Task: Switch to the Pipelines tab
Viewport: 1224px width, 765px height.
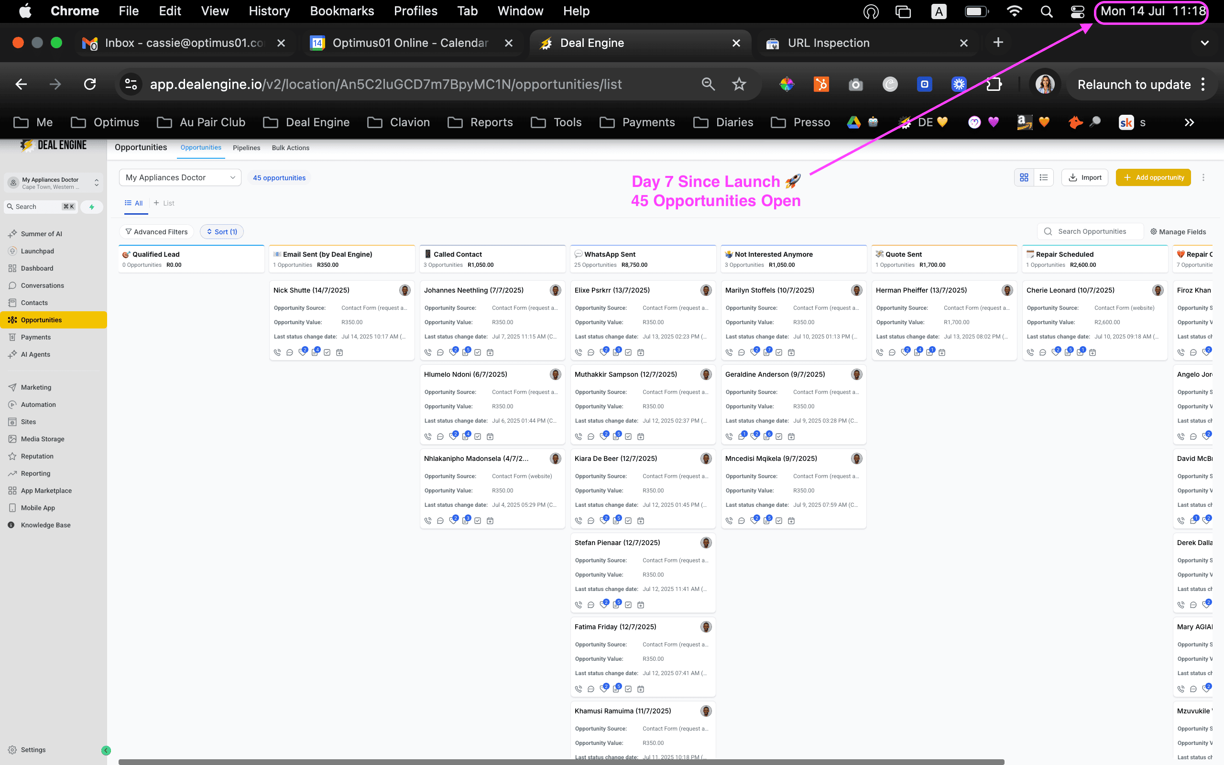Action: point(246,148)
